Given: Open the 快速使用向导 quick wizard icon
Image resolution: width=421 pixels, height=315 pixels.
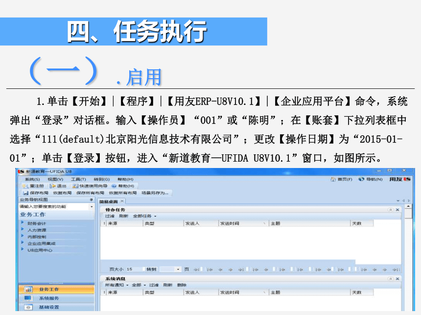Looking at the screenshot, I should [75, 186].
